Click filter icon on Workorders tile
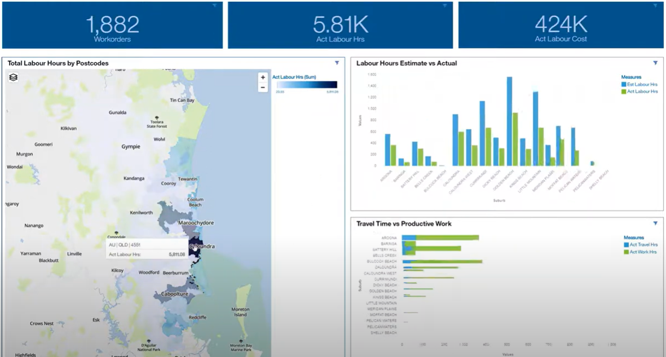This screenshot has height=357, width=666. pos(214,5)
